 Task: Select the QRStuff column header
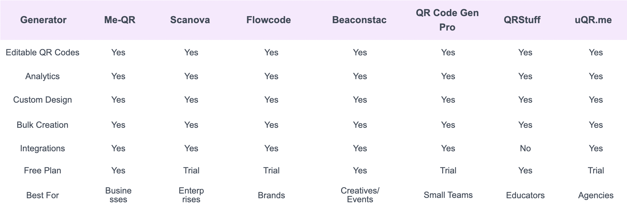(x=522, y=20)
